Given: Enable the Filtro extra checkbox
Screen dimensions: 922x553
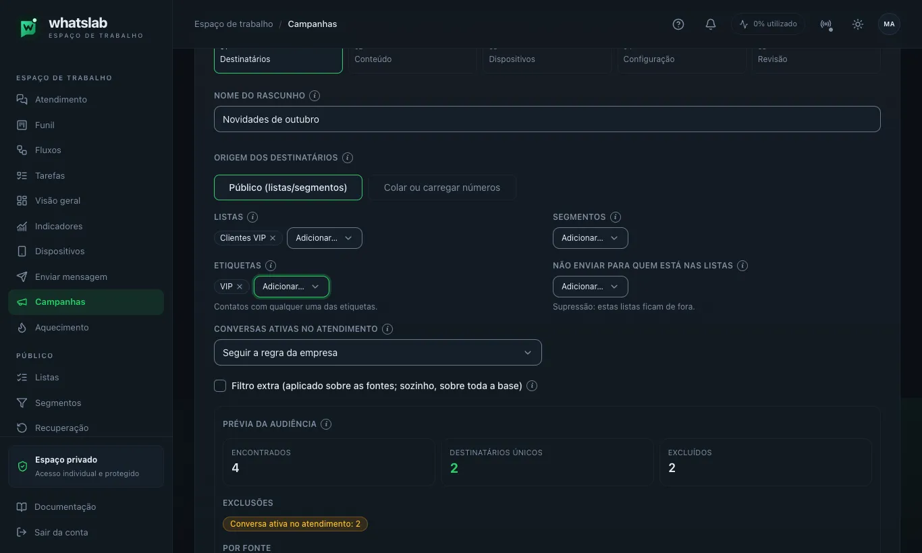Looking at the screenshot, I should coord(220,386).
